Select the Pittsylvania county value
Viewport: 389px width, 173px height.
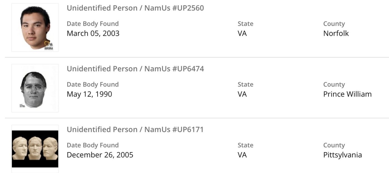pos(342,155)
